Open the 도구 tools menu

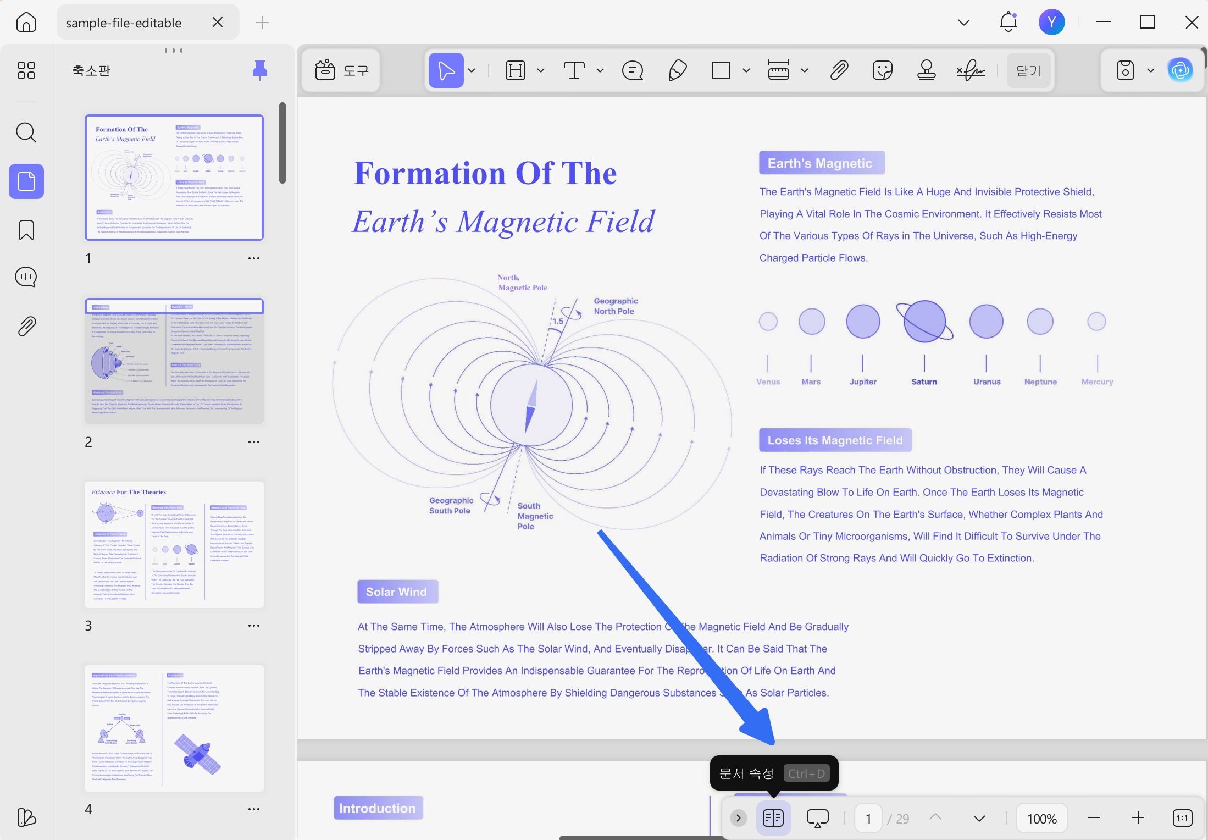(x=341, y=70)
